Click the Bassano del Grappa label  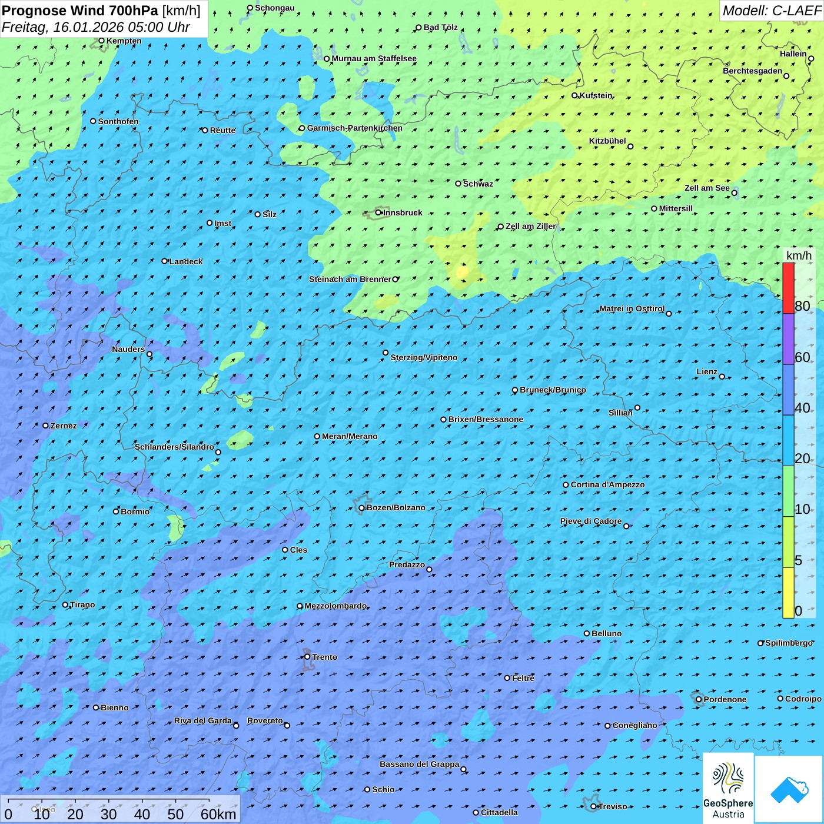pos(419,764)
